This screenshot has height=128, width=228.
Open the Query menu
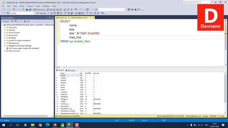22,6
